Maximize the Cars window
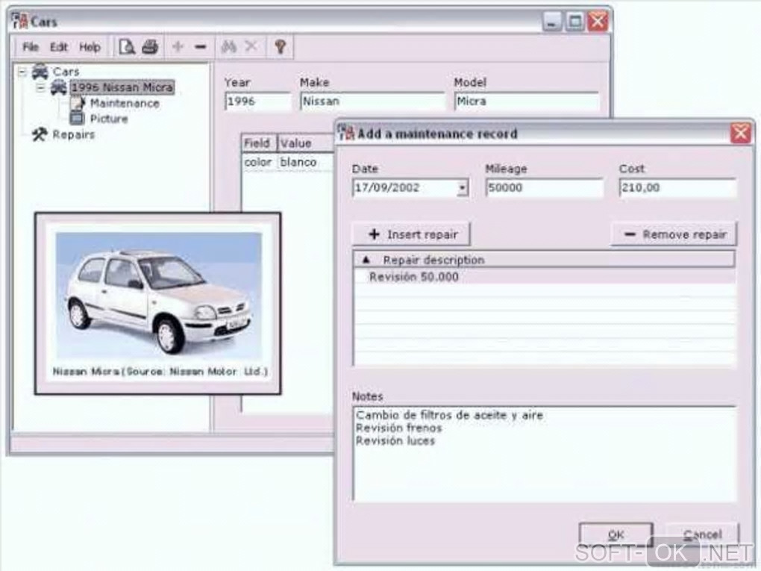This screenshot has width=761, height=571. click(575, 22)
